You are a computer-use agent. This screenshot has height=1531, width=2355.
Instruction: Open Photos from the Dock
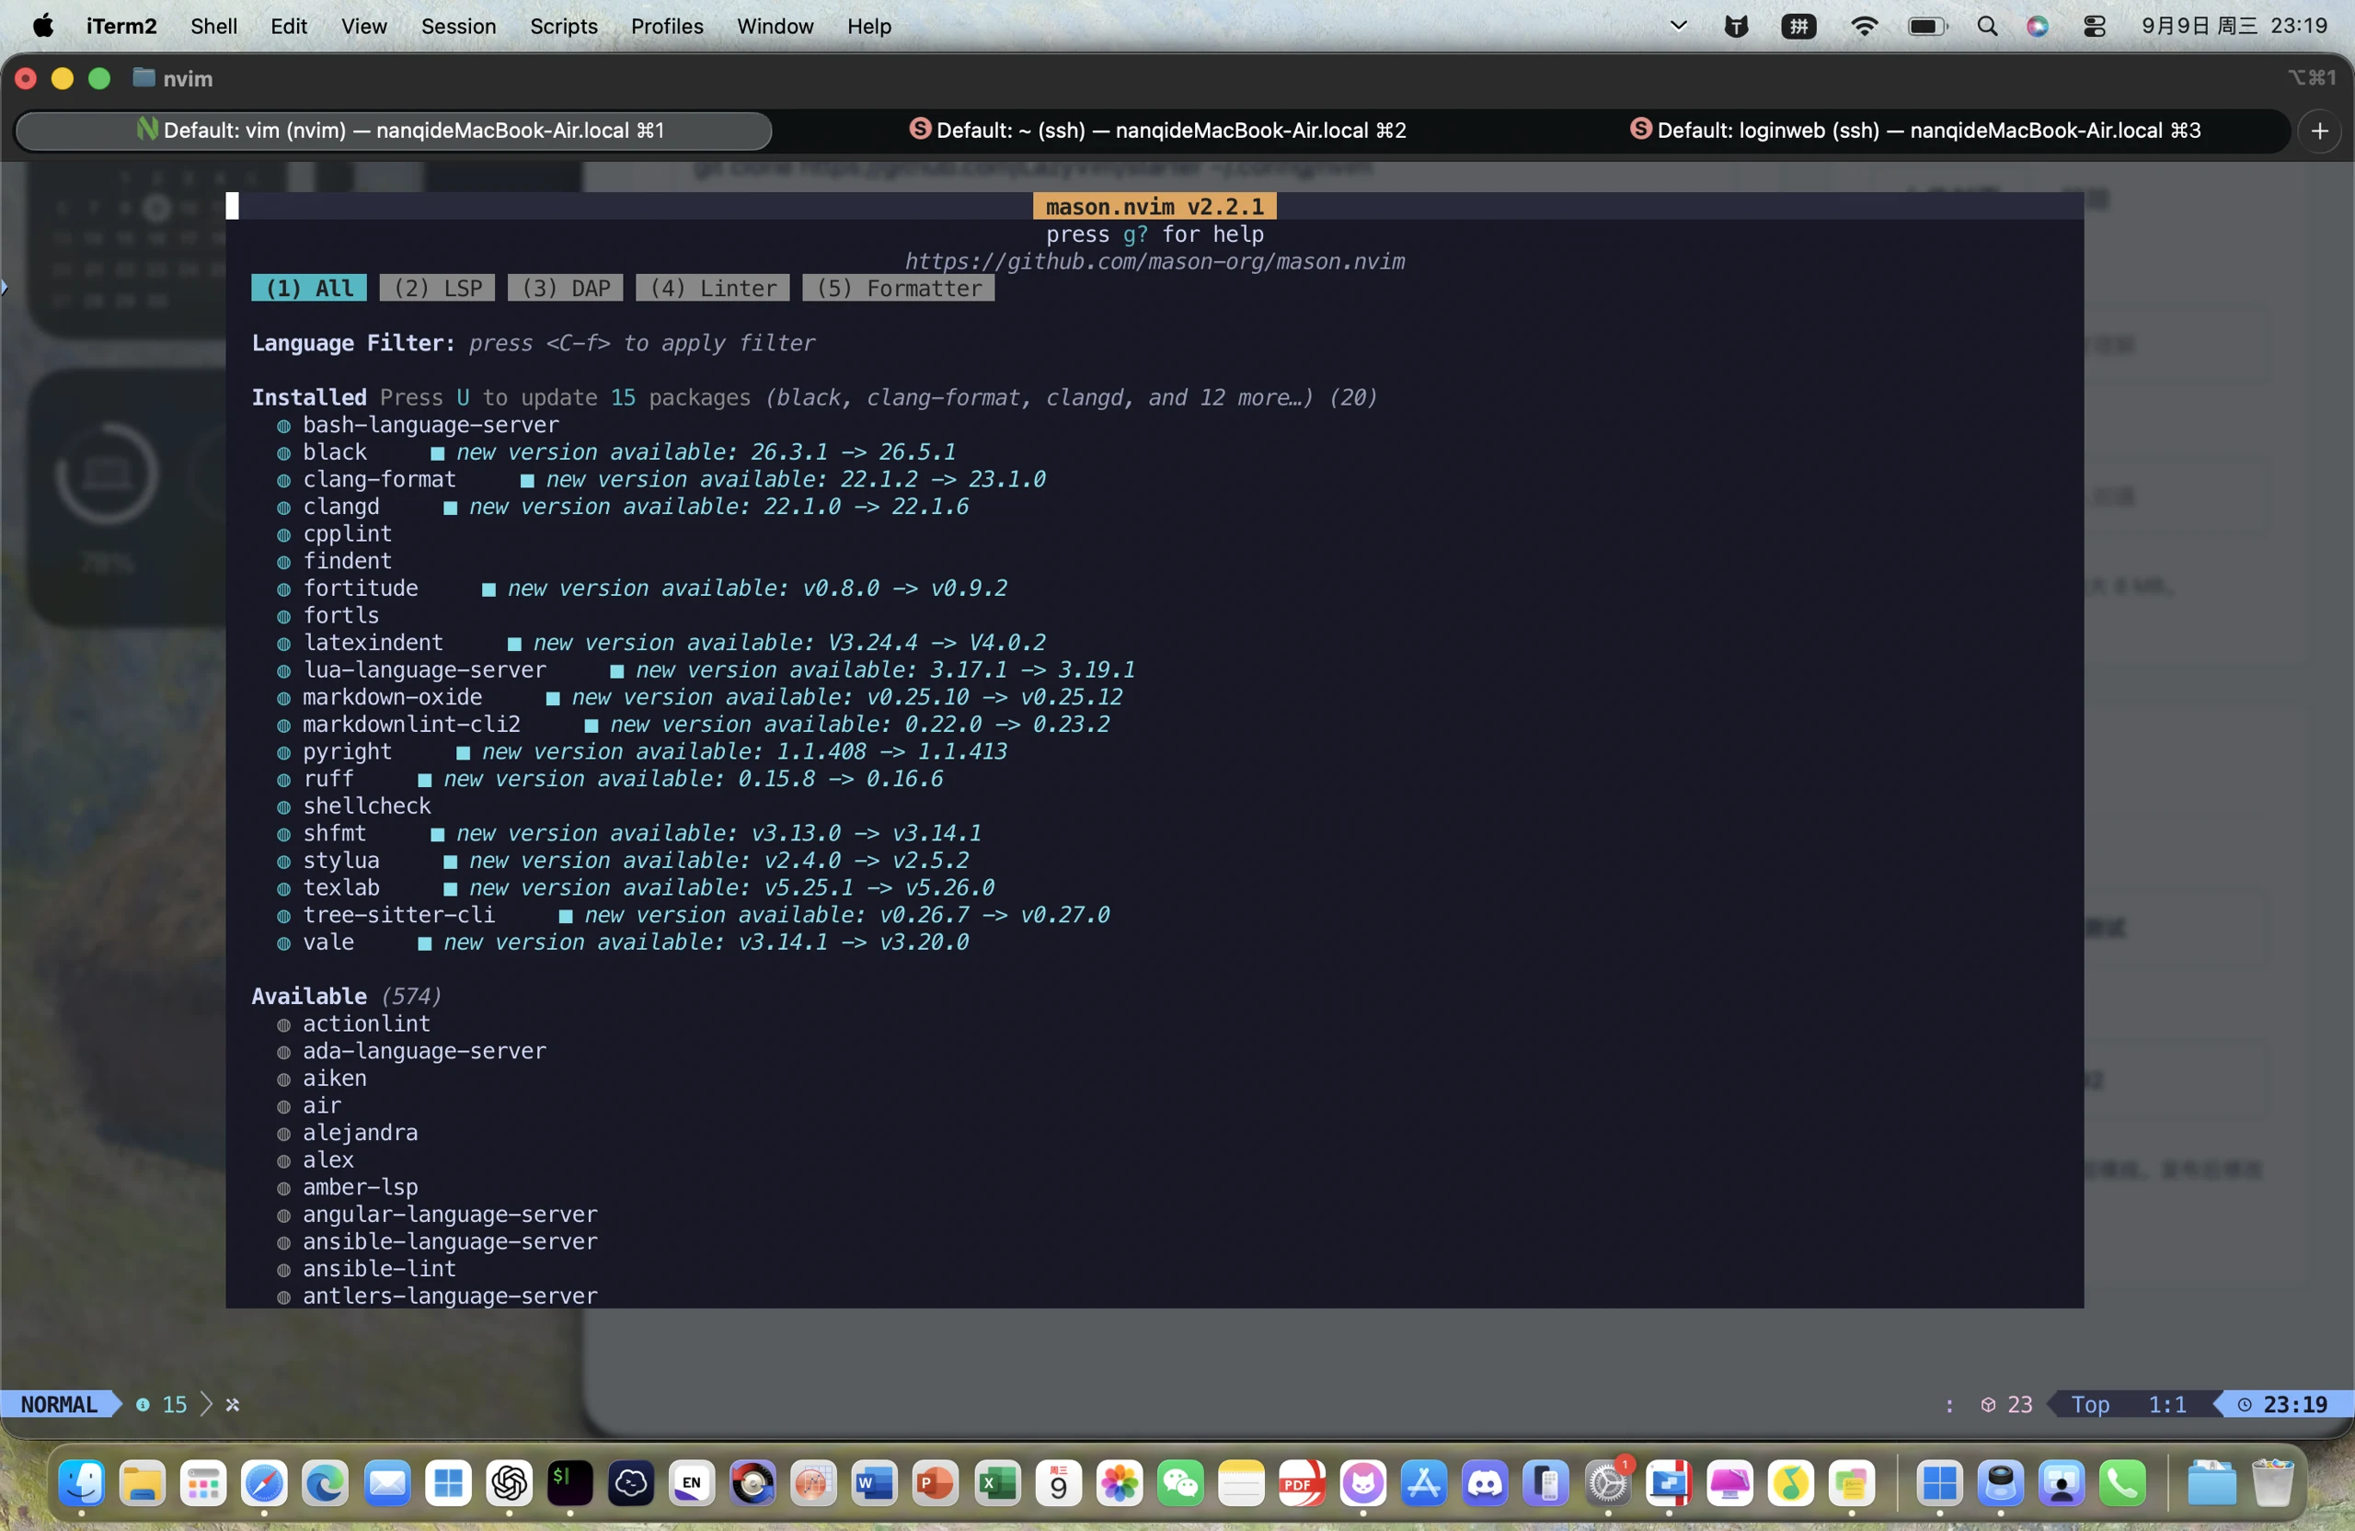pyautogui.click(x=1120, y=1482)
